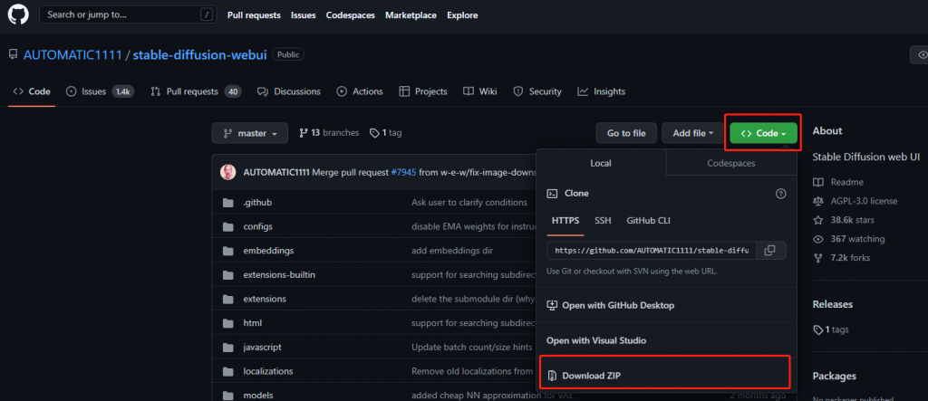Click the clone URL text field
The image size is (928, 401).
652,251
